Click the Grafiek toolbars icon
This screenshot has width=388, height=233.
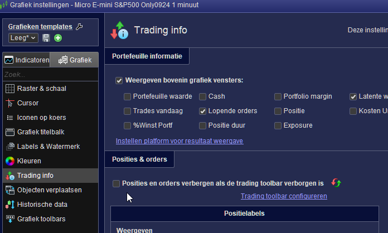(10, 219)
